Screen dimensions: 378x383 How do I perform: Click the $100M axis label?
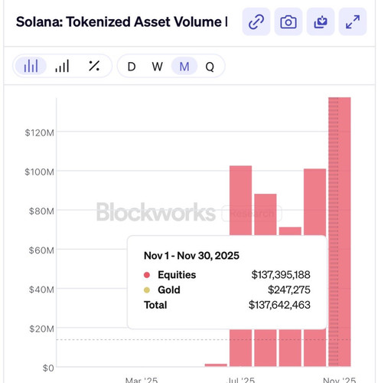click(40, 172)
